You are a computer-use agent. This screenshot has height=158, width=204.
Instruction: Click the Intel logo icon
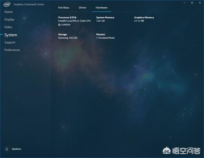point(7,4)
